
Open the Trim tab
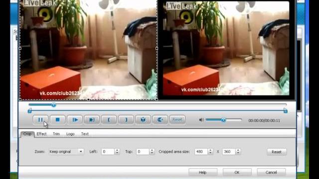[x=56, y=134]
